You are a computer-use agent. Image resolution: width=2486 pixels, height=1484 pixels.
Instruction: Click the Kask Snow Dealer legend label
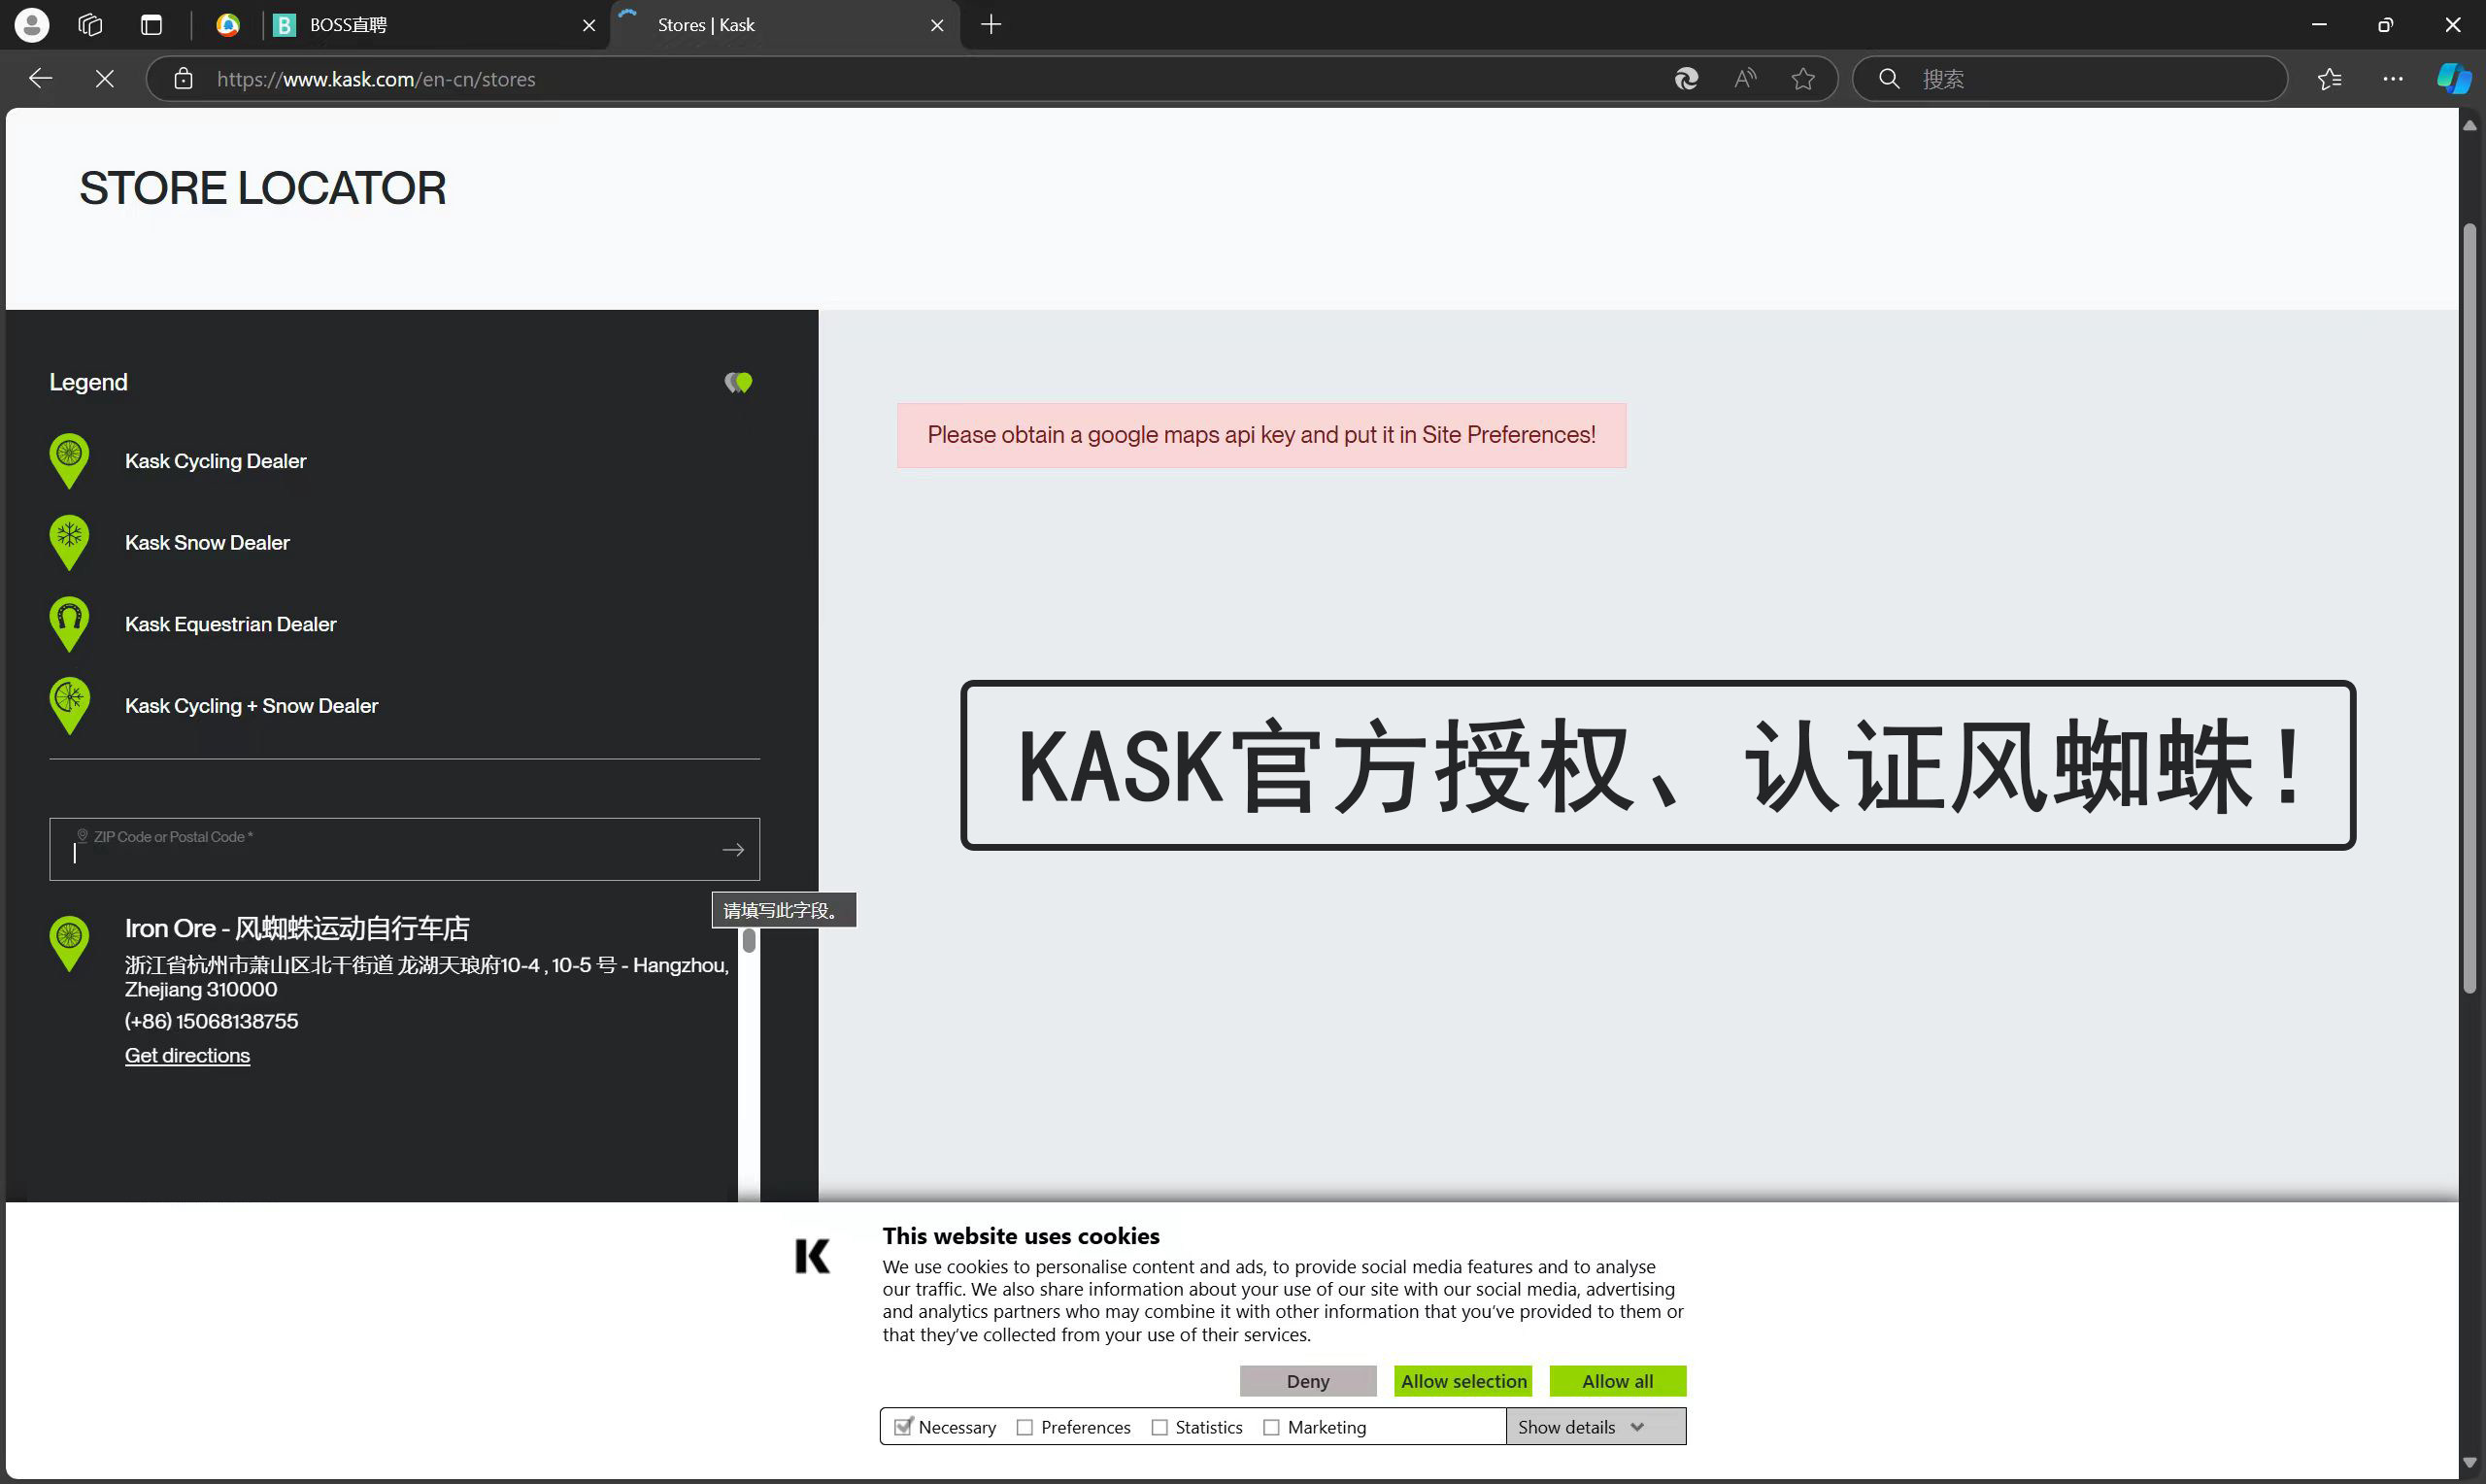207,543
